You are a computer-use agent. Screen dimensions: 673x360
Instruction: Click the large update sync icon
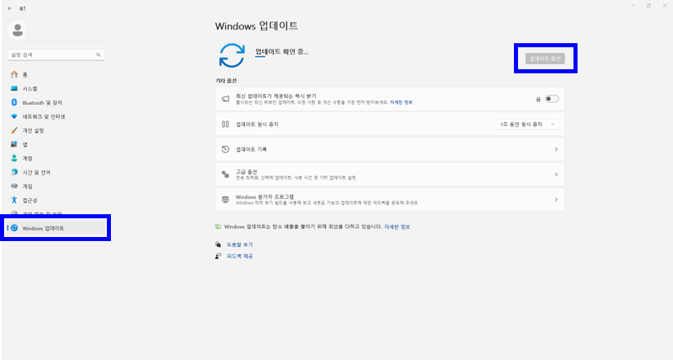point(232,55)
